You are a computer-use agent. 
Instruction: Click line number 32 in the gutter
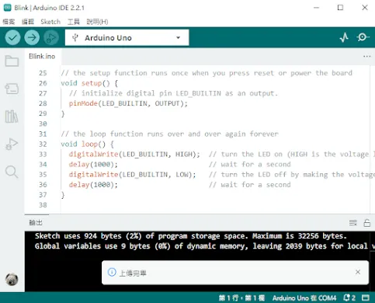point(43,145)
